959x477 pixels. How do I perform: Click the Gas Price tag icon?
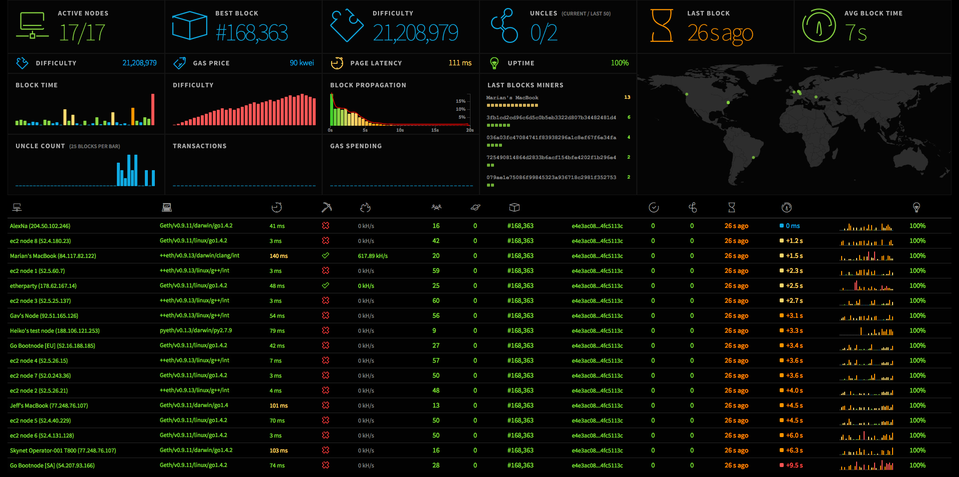(x=179, y=63)
